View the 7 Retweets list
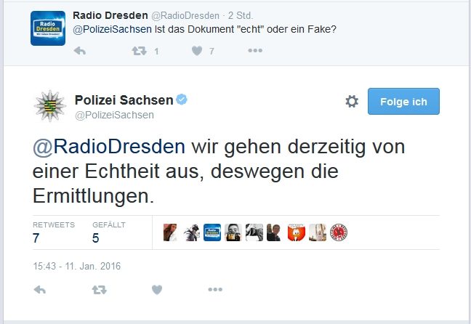The width and height of the screenshot is (471, 324). pyautogui.click(x=37, y=238)
